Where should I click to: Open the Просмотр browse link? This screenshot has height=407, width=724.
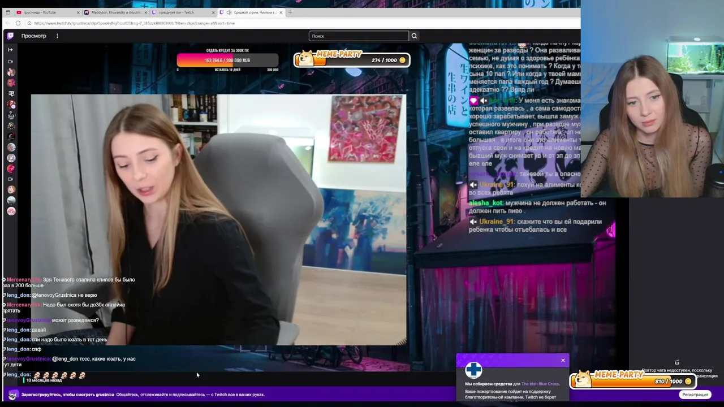click(34, 36)
